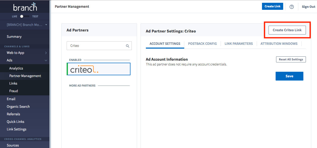The image size is (317, 148).
Task: Switch to the Link Parameters tab
Action: pos(239,44)
